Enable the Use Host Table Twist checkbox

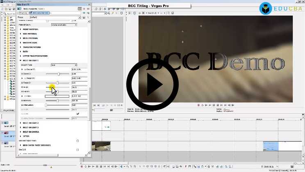point(78,141)
